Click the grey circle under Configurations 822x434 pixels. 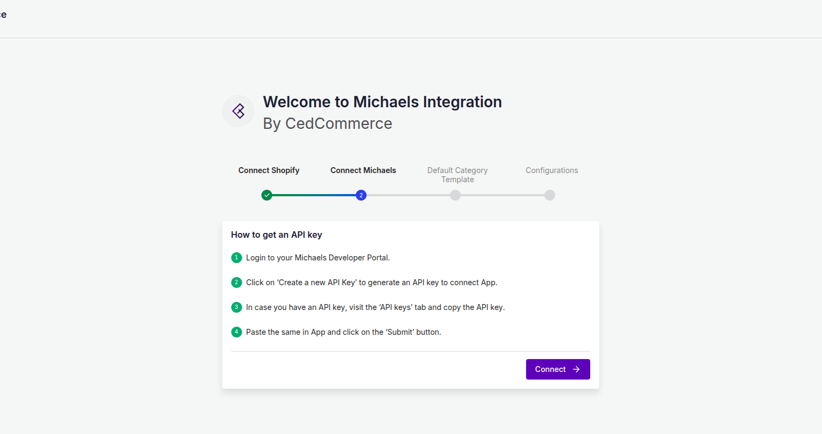point(549,195)
